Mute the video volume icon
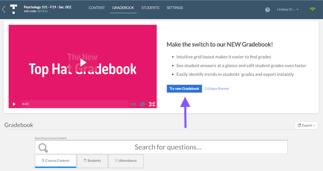 click(x=133, y=104)
